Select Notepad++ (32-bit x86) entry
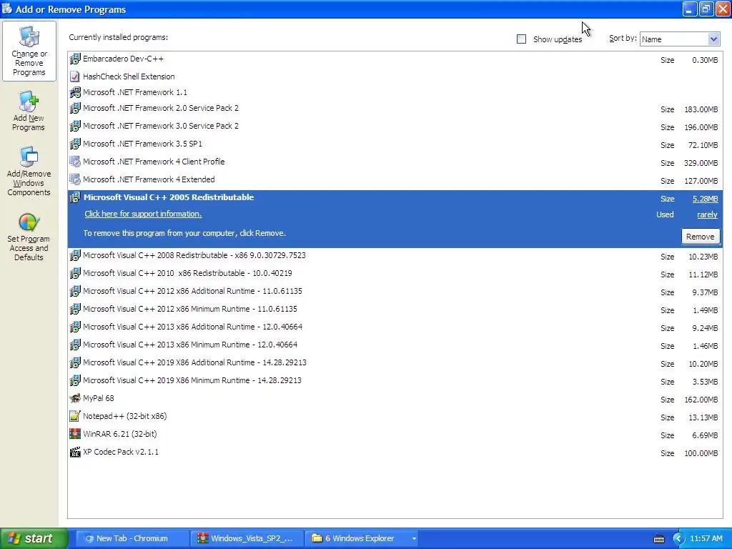Image resolution: width=732 pixels, height=549 pixels. coord(395,416)
